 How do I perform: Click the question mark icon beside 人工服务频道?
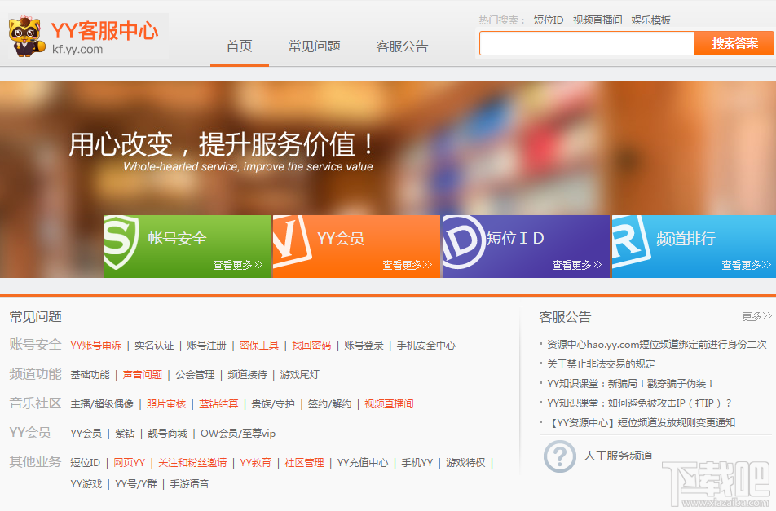[x=560, y=456]
